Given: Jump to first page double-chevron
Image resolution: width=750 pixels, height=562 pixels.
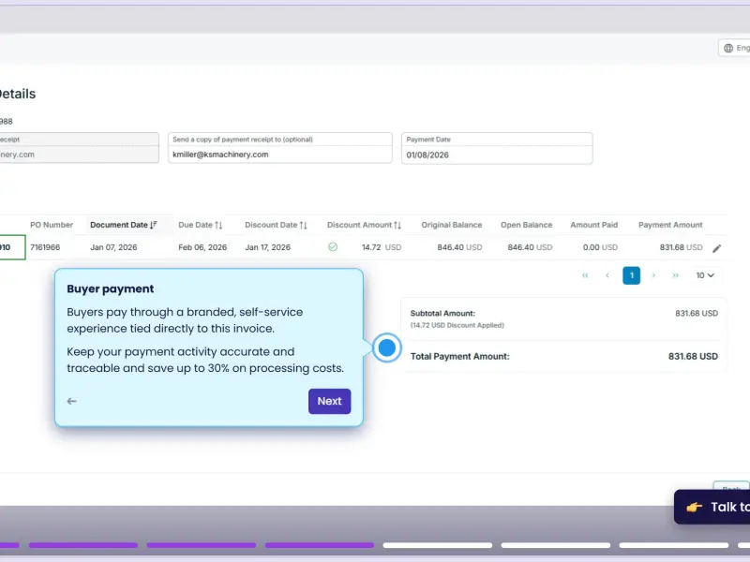Looking at the screenshot, I should point(585,275).
